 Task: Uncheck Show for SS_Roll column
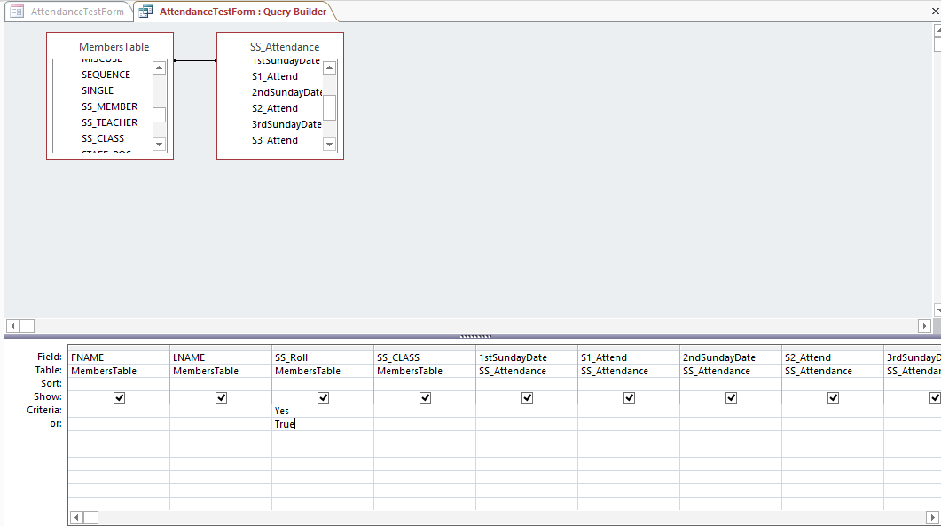pyautogui.click(x=324, y=397)
